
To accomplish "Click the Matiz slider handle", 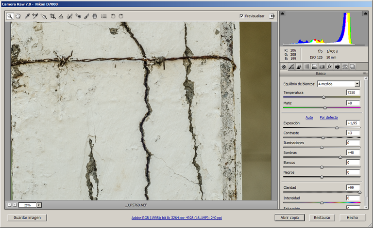I will tap(325, 107).
